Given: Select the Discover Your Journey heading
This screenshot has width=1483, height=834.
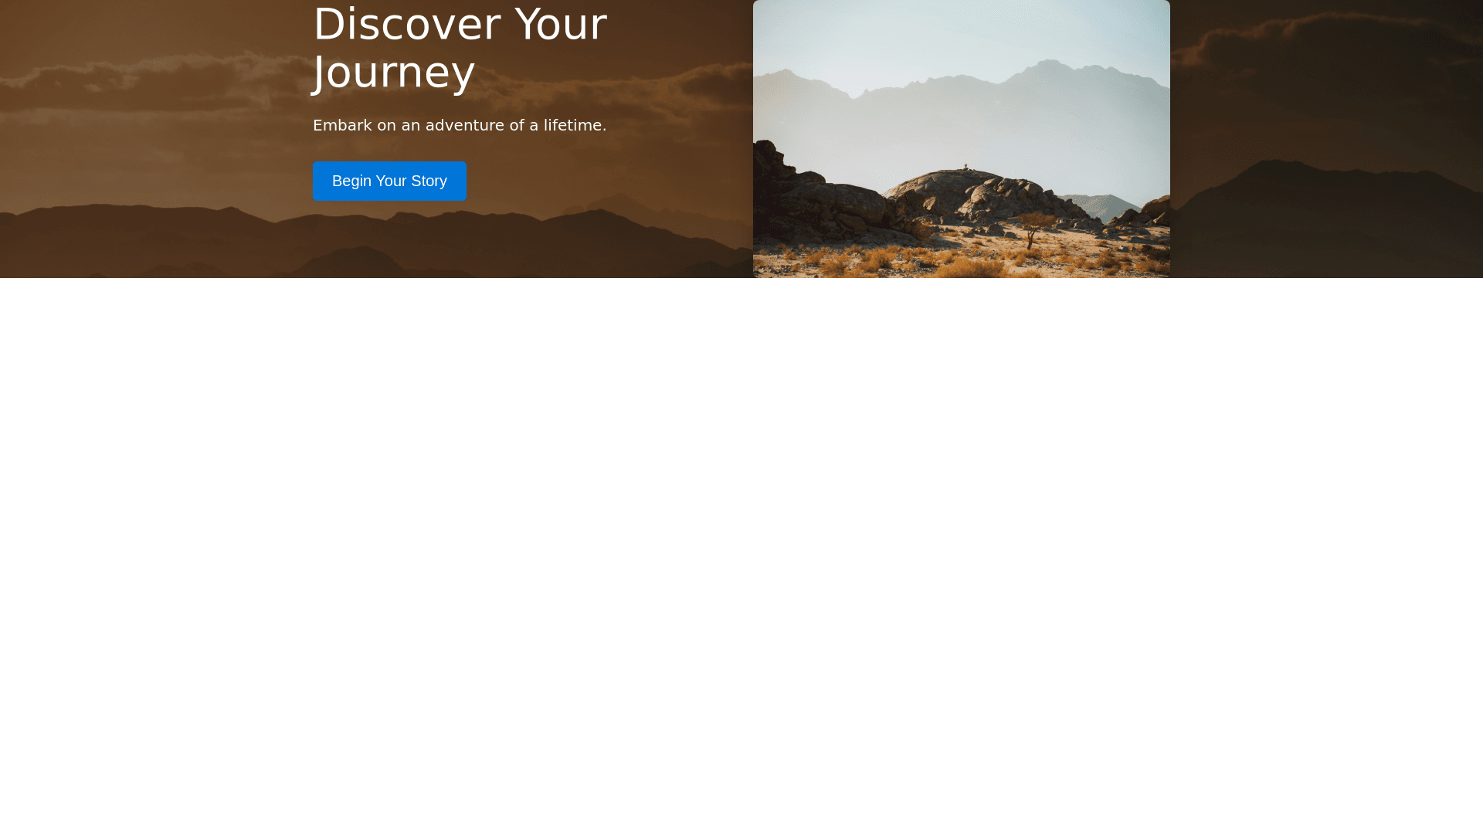Looking at the screenshot, I should 460,48.
